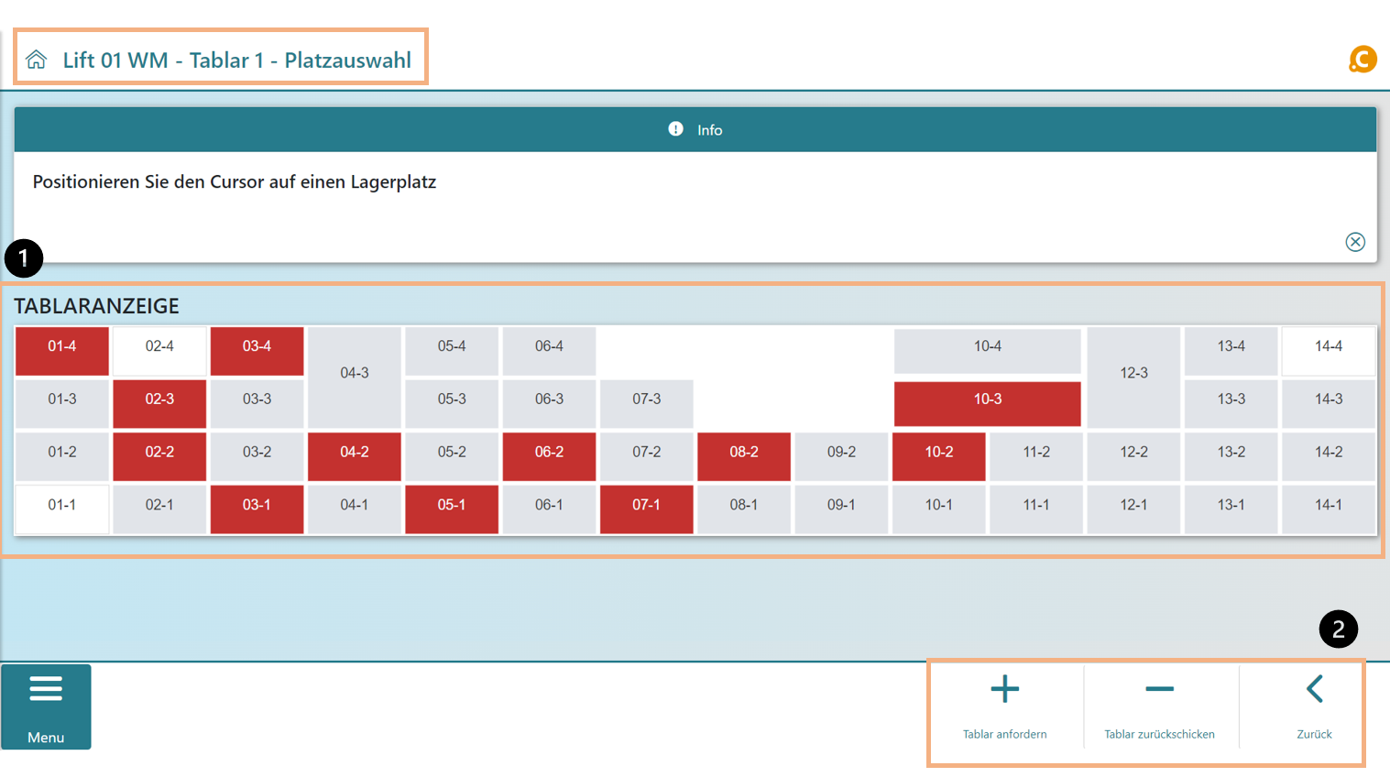Image resolution: width=1390 pixels, height=777 pixels.
Task: Go back with the Zurück chevron
Action: [x=1314, y=690]
